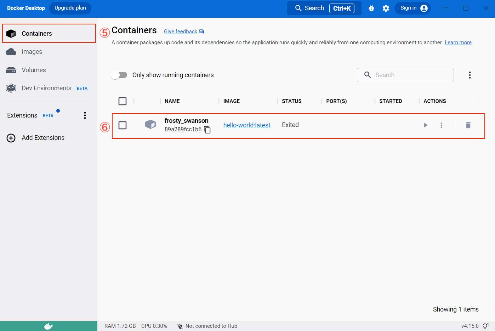The image size is (495, 331).
Task: Click the Docker whale status icon
Action: coord(49,326)
